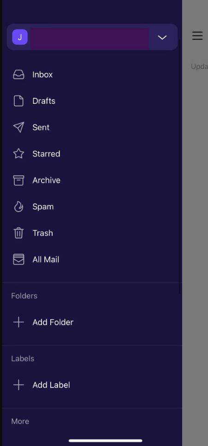Open the Inbox tray icon
The width and height of the screenshot is (208, 446).
pyautogui.click(x=18, y=75)
